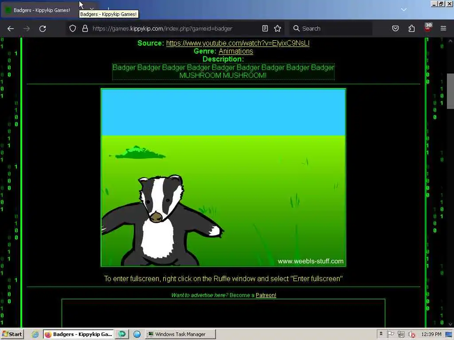Click the enter fullscreen instruction text
This screenshot has height=340, width=454.
[223, 279]
